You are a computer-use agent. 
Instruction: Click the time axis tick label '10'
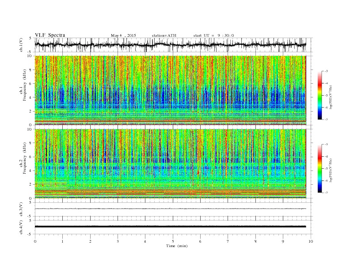[311, 241]
